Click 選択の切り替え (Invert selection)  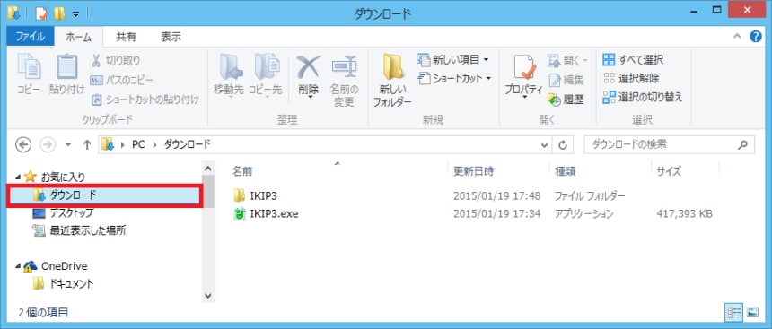pyautogui.click(x=643, y=97)
